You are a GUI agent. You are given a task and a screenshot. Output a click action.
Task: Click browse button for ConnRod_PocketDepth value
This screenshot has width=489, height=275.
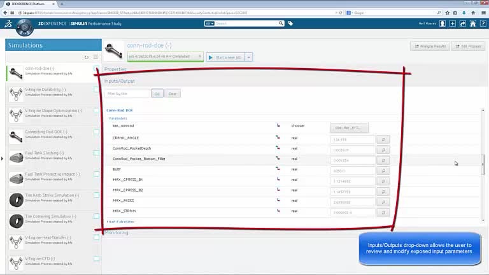[x=383, y=150]
